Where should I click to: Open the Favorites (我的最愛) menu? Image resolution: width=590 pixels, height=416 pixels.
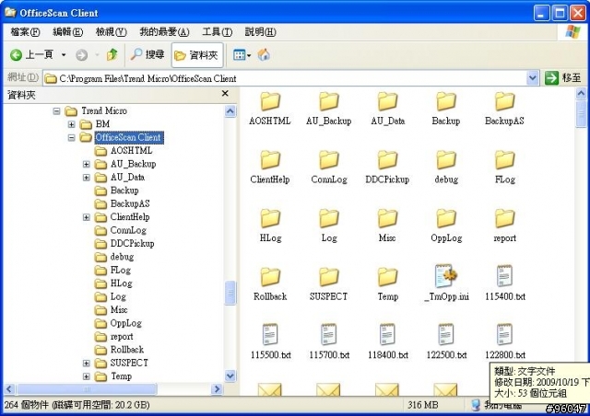tap(164, 32)
